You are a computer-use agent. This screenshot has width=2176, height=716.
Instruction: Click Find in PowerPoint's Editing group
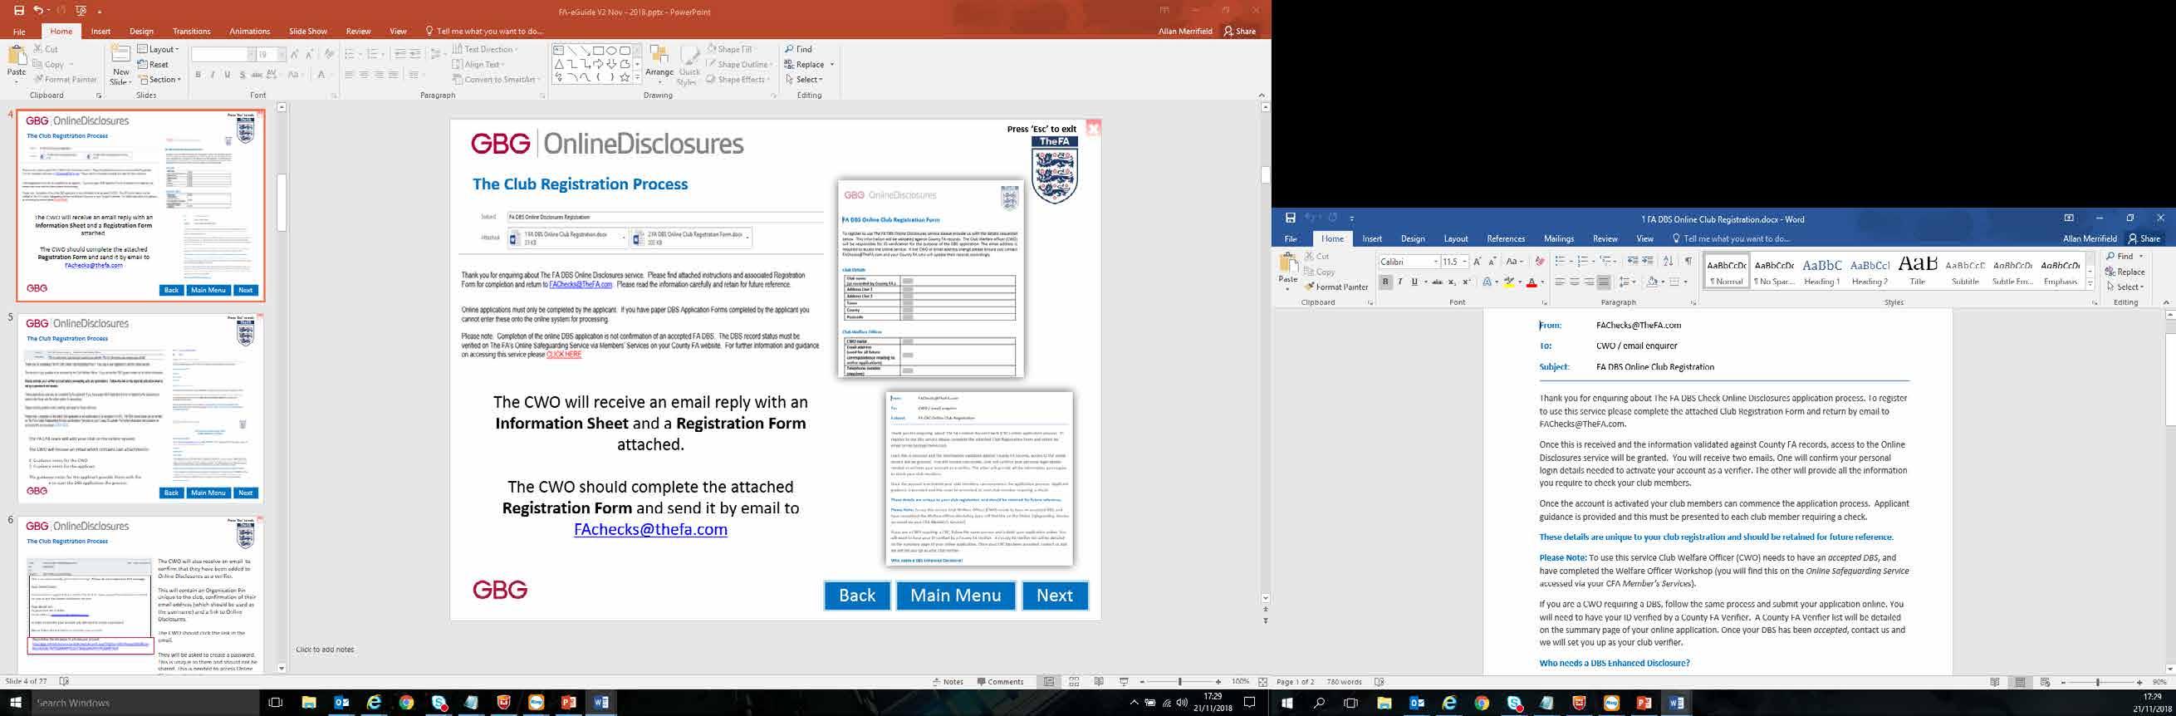point(799,49)
